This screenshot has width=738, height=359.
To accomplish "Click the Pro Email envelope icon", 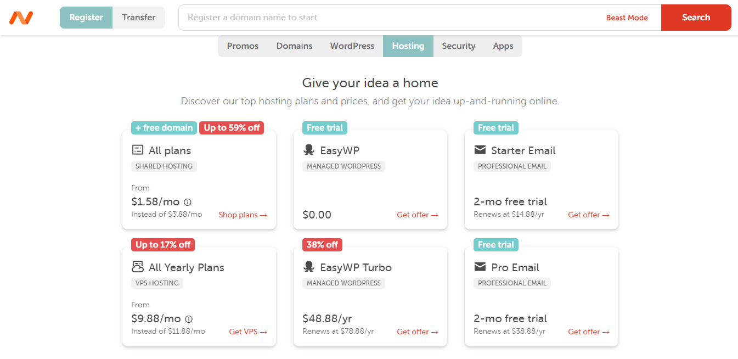I will pos(480,267).
